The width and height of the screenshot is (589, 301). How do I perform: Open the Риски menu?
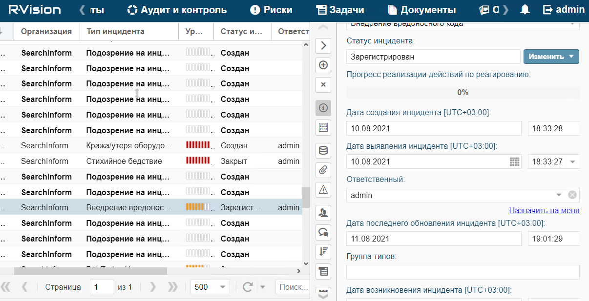tap(271, 10)
